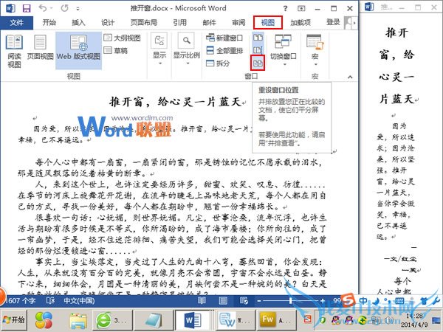Click 拆分 (Split) window button
This screenshot has width=443, height=332.
tap(218, 63)
